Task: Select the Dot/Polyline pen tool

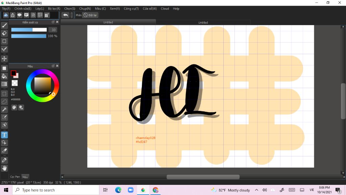Action: [x=4, y=49]
